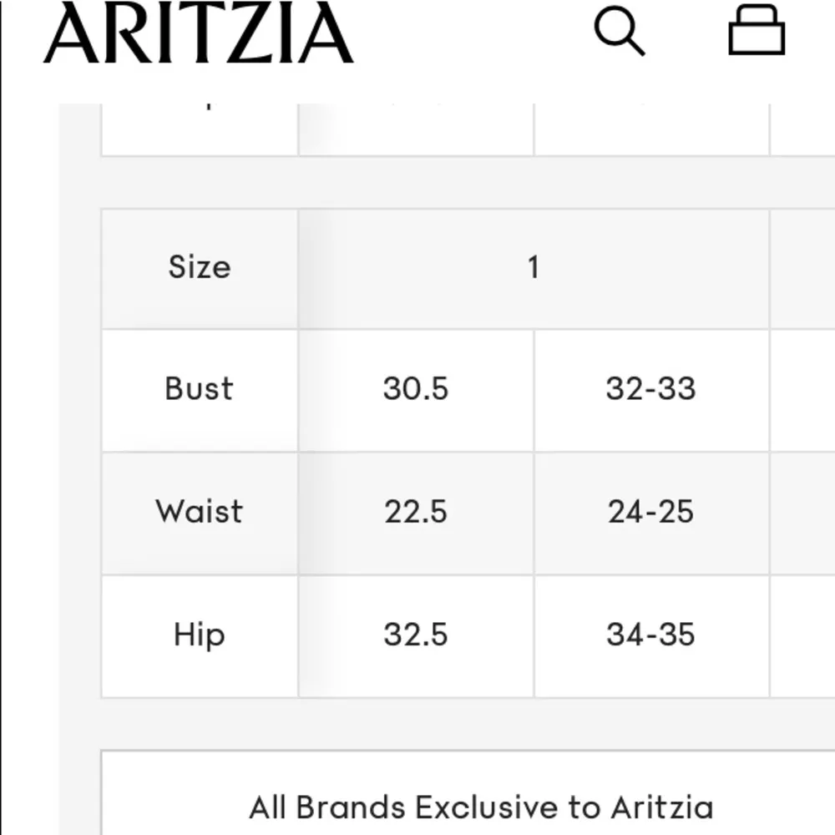Select the Hip row label
The width and height of the screenshot is (835, 835).
coord(200,635)
